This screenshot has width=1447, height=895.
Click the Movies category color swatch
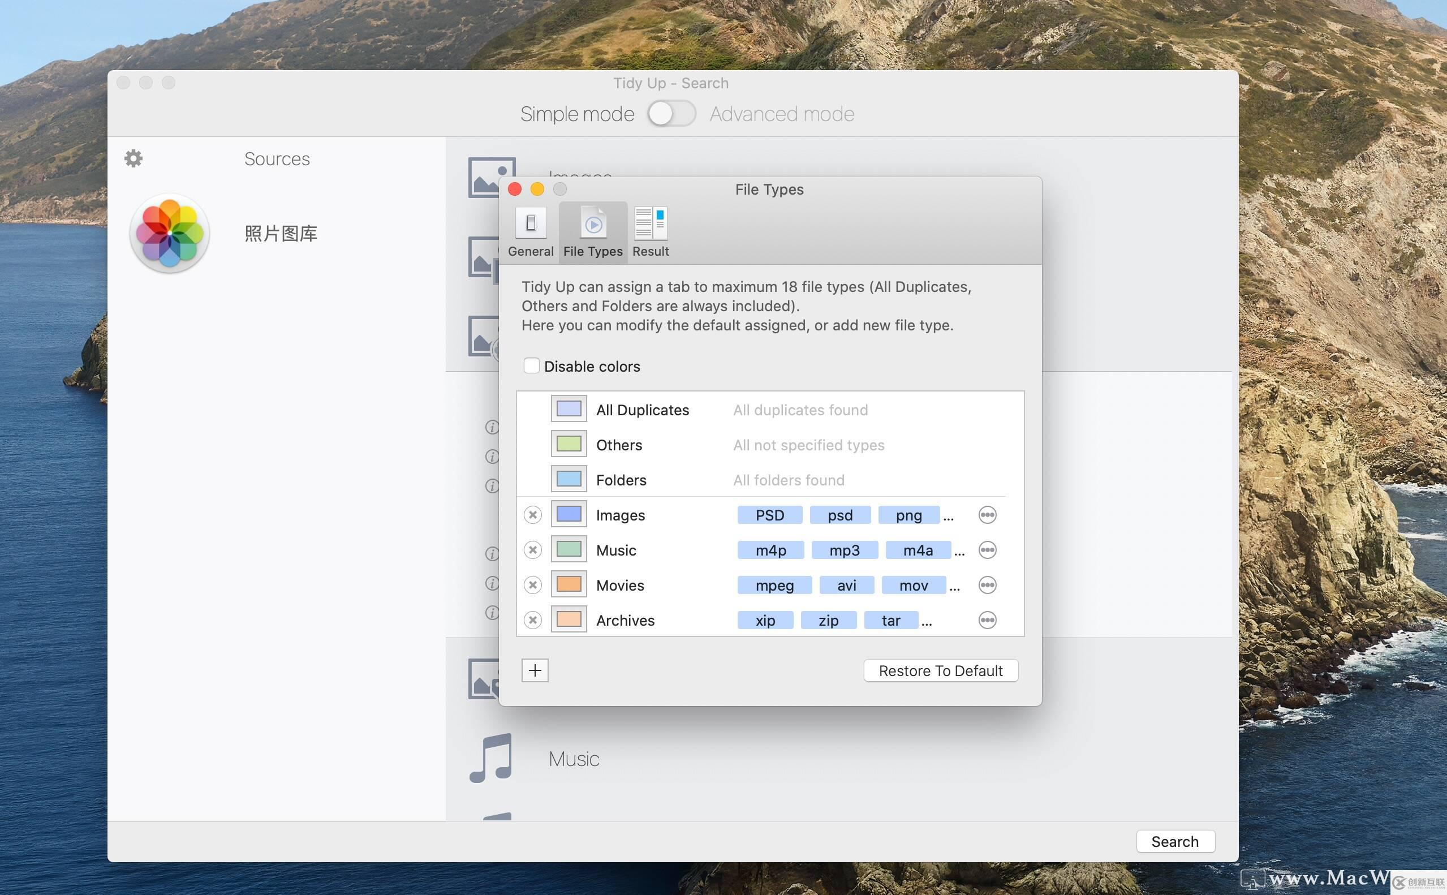point(569,584)
